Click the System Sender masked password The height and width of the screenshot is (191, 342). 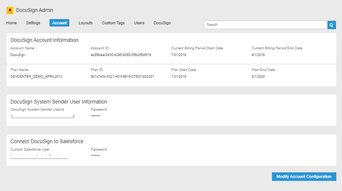(x=95, y=117)
